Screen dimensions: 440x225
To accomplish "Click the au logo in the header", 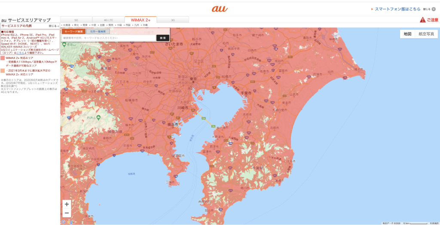I will (220, 9).
